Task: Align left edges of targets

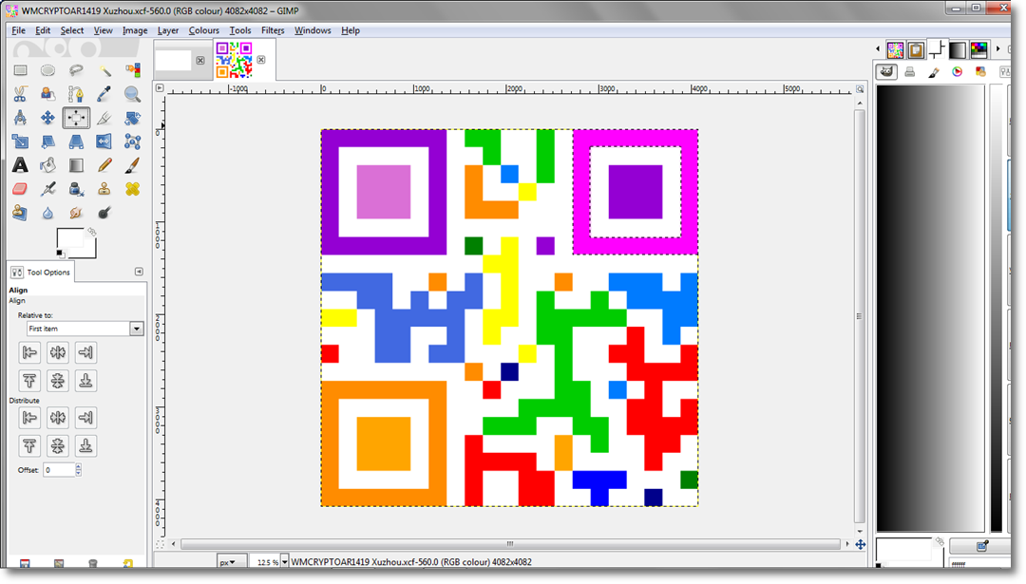Action: click(29, 352)
